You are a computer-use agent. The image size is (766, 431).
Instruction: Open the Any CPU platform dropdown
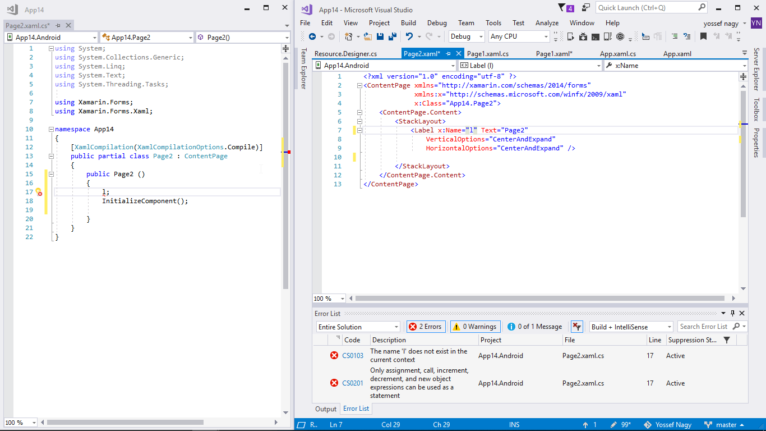(519, 36)
